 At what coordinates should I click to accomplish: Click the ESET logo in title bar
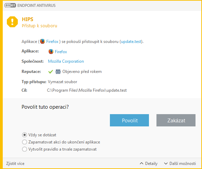tap(10, 5)
